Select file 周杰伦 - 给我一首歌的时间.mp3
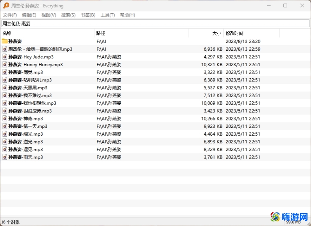311x226 pixels. (x=40, y=49)
